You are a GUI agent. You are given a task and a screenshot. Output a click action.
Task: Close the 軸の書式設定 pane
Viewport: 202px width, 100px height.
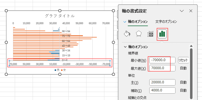pyautogui.click(x=191, y=11)
